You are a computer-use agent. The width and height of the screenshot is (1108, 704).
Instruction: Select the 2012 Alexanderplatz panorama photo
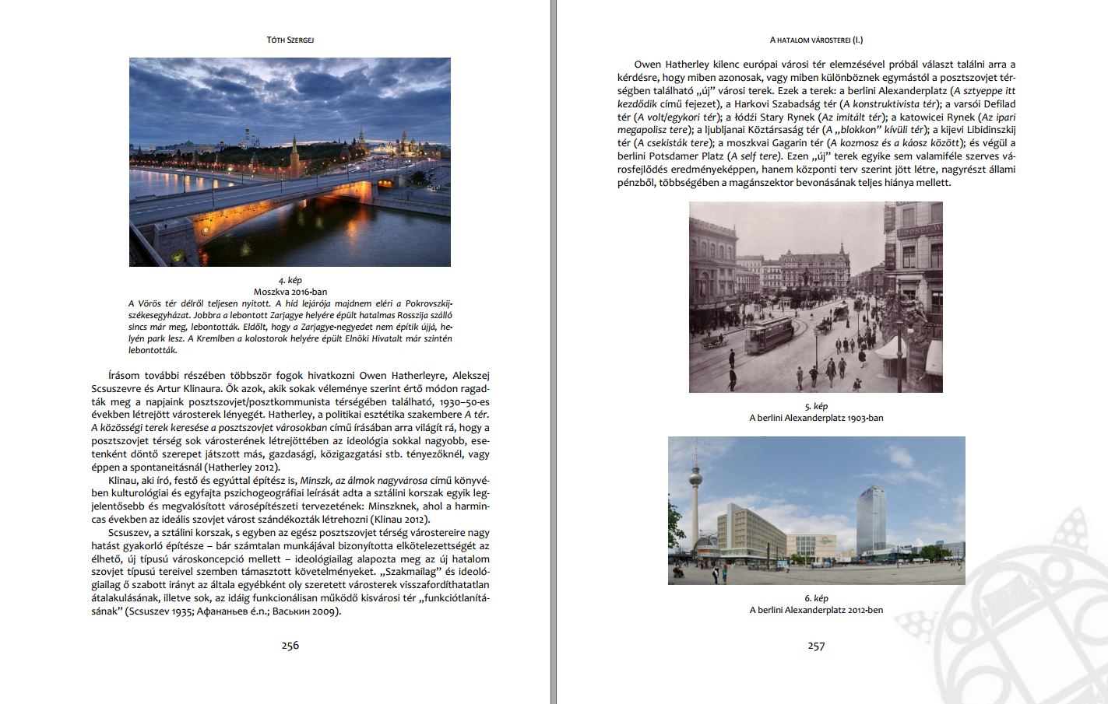[816, 510]
